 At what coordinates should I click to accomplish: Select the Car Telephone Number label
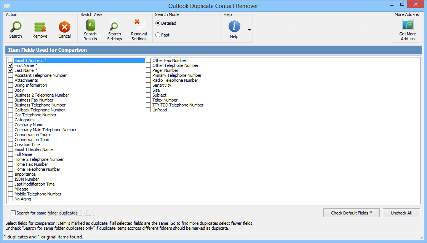[x=35, y=115]
